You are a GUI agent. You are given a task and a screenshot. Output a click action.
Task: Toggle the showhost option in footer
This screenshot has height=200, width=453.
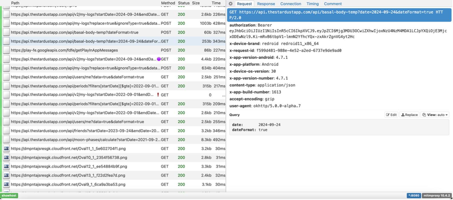[x=9, y=195]
